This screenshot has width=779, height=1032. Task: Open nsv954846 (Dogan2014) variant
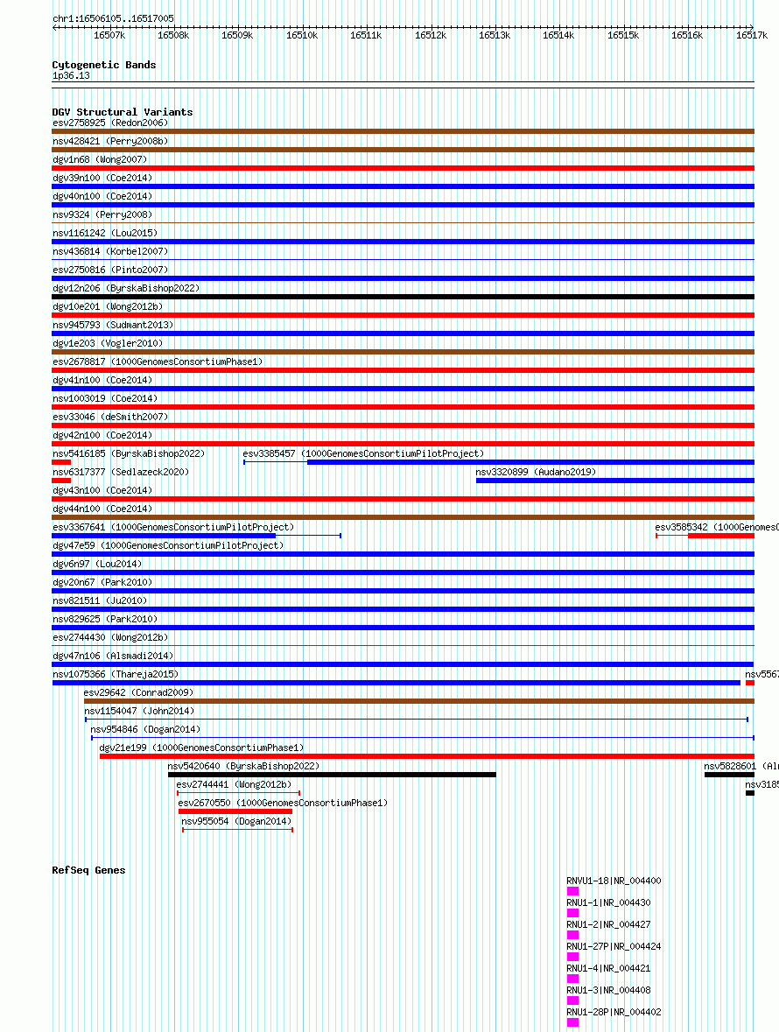pyautogui.click(x=144, y=731)
